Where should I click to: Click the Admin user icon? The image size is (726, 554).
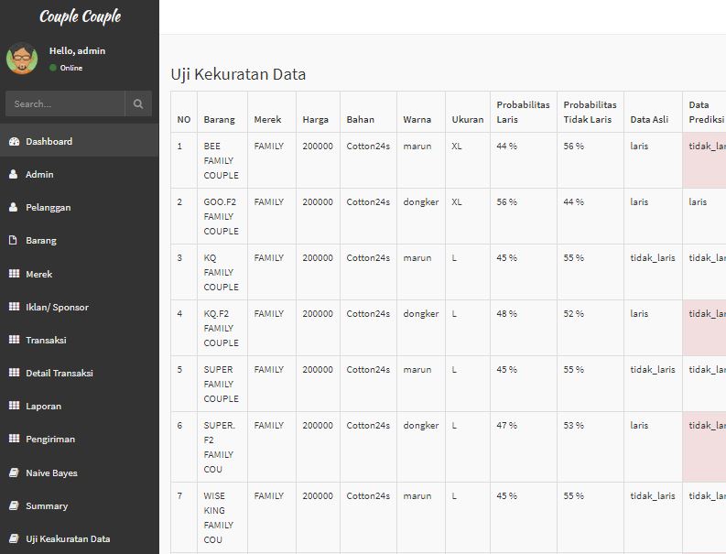[x=14, y=174]
